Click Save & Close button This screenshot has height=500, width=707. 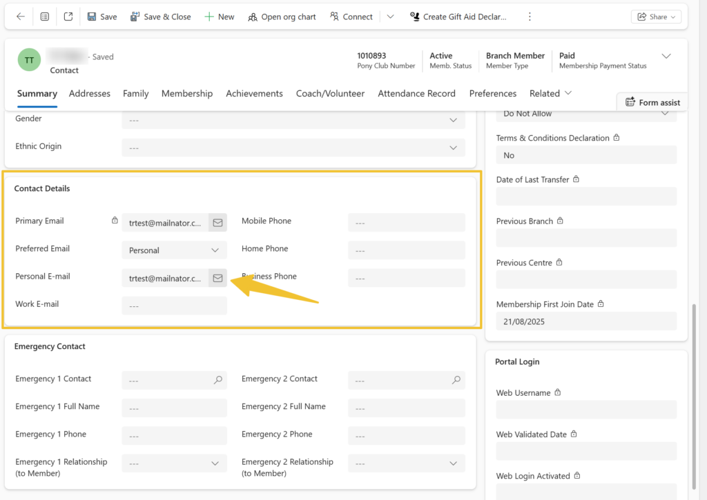[x=161, y=17]
